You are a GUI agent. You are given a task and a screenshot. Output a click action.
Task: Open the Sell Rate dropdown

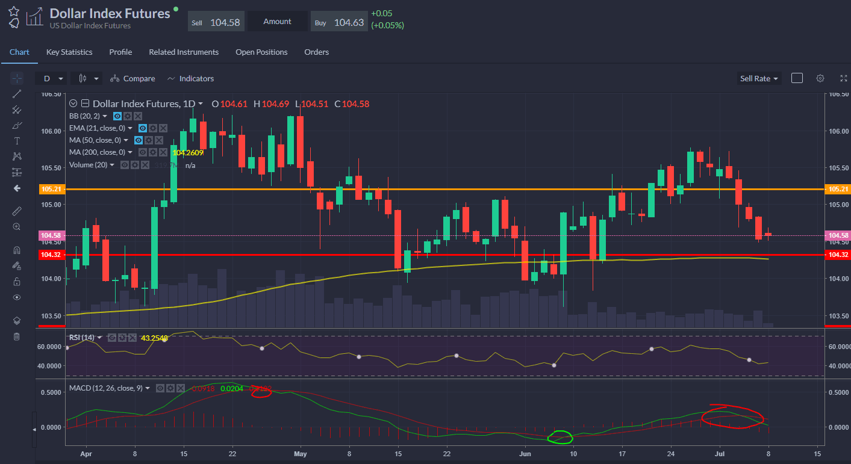[x=759, y=78]
